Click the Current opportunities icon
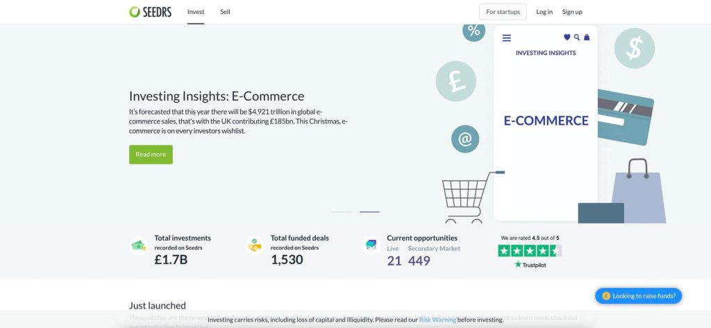This screenshot has height=328, width=711. [x=371, y=245]
